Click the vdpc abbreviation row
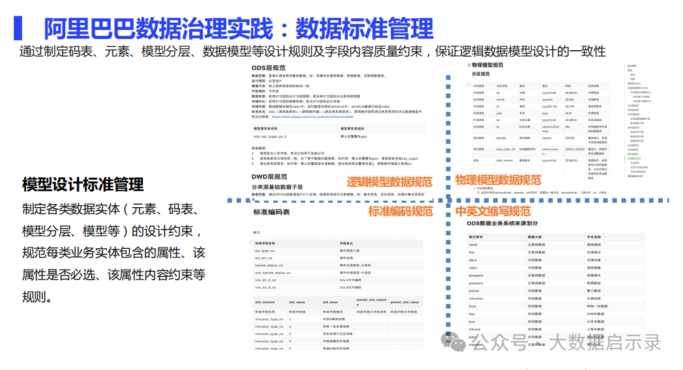The image size is (683, 370). pyautogui.click(x=555, y=268)
